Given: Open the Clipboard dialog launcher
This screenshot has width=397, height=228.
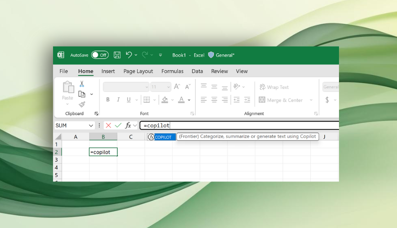Looking at the screenshot, I should [96, 114].
